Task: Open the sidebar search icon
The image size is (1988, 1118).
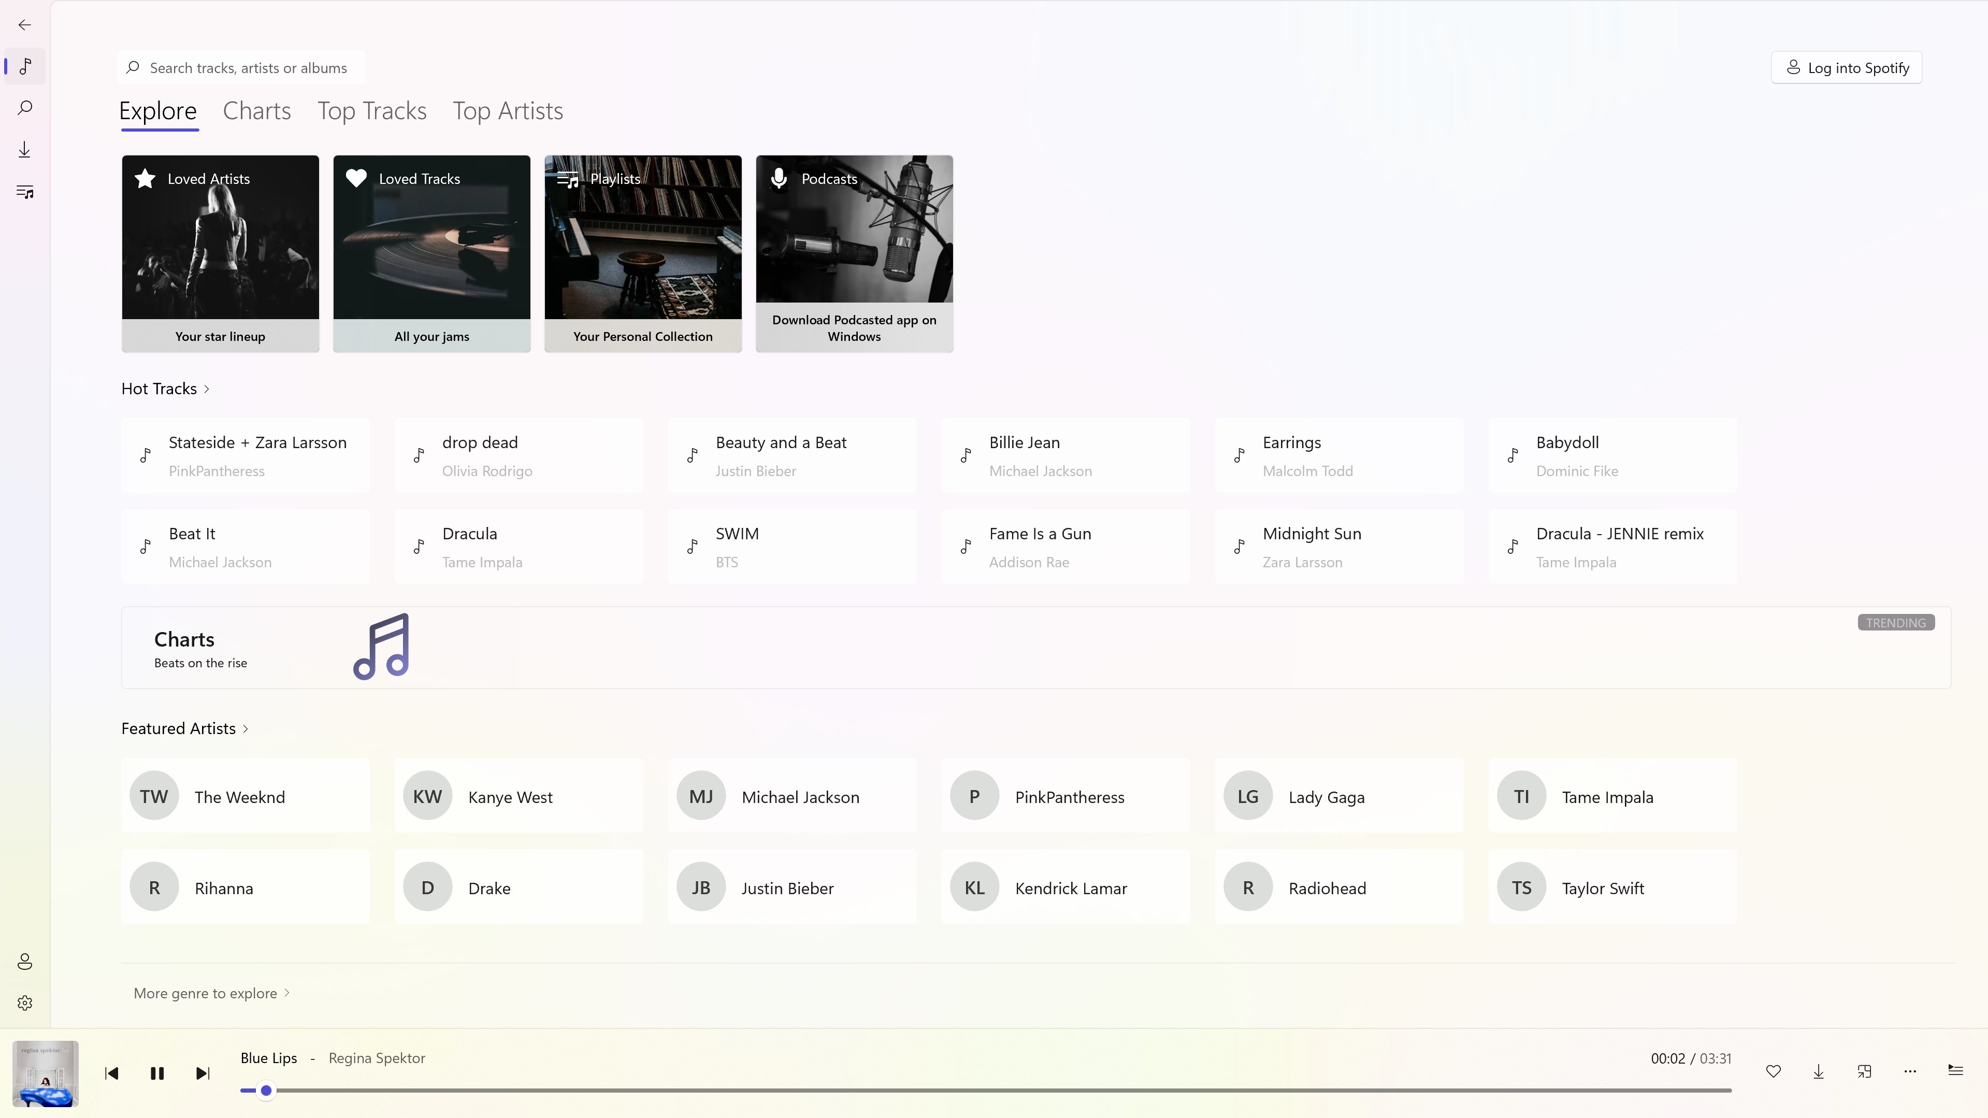Action: point(25,108)
